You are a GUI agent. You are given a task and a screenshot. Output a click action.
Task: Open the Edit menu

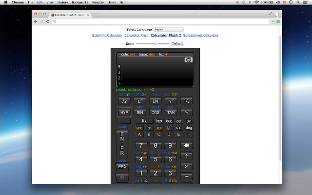click(x=40, y=2)
